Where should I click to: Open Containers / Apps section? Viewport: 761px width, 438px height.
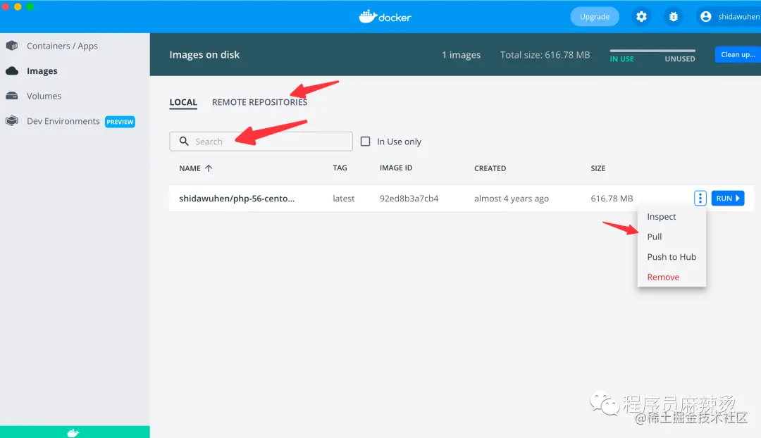62,46
